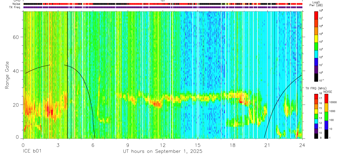Click the '12' tick on the UT hours axis

163,145
